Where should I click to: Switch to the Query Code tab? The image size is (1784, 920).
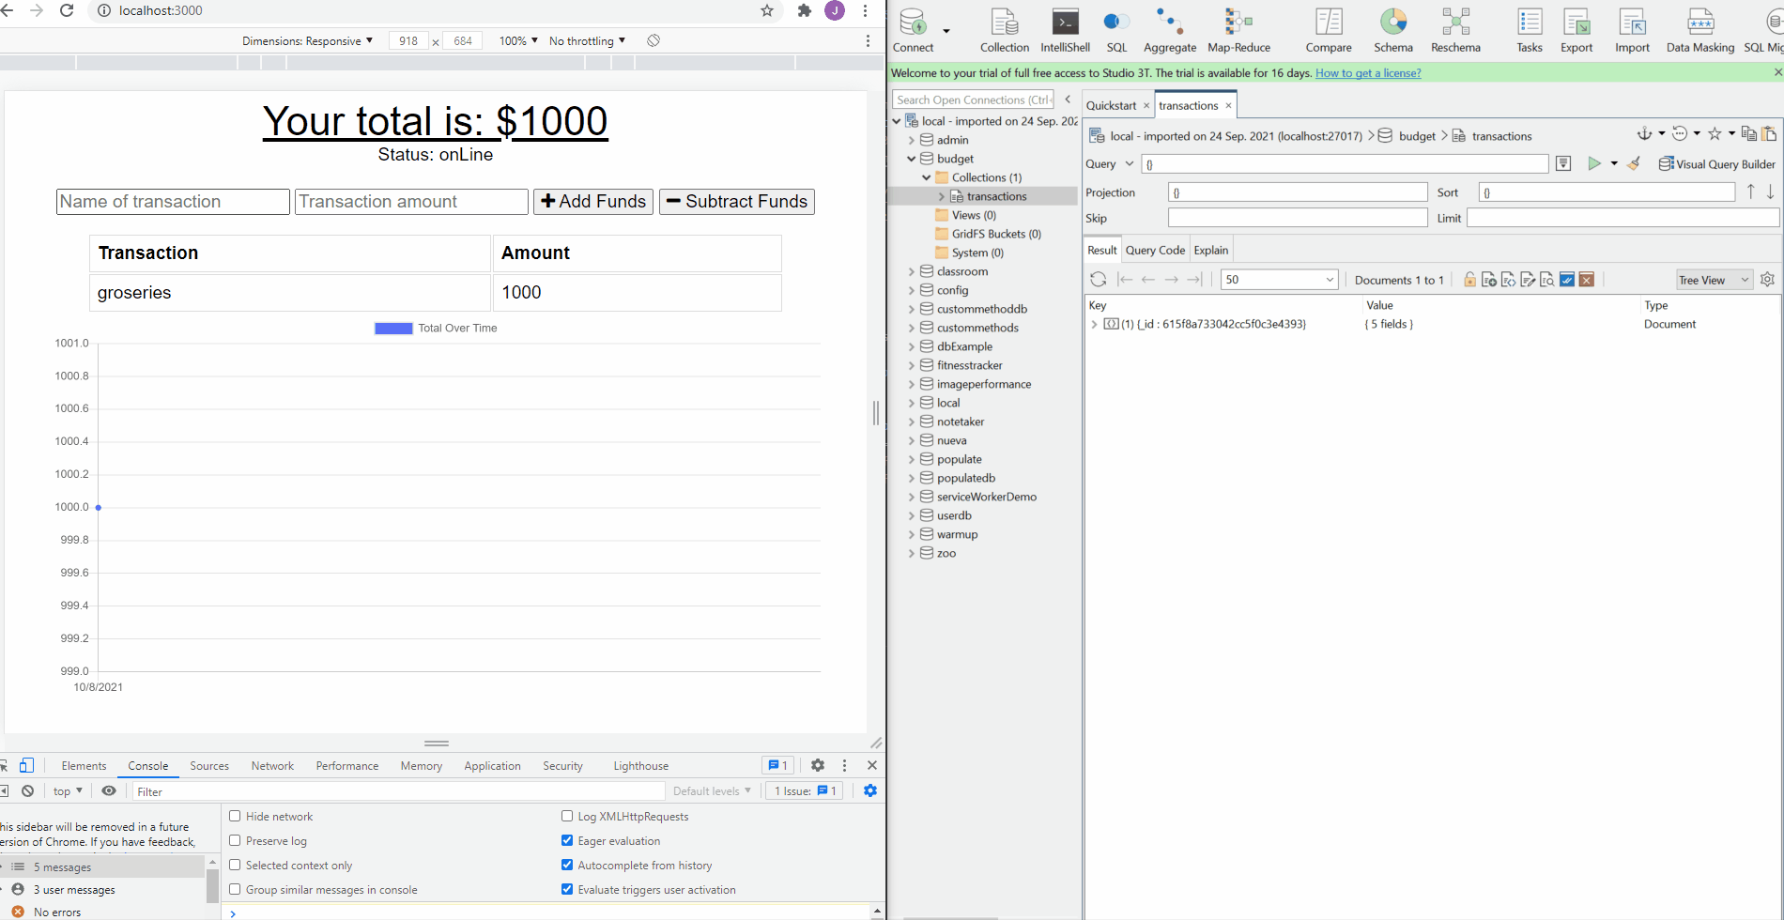pos(1154,249)
